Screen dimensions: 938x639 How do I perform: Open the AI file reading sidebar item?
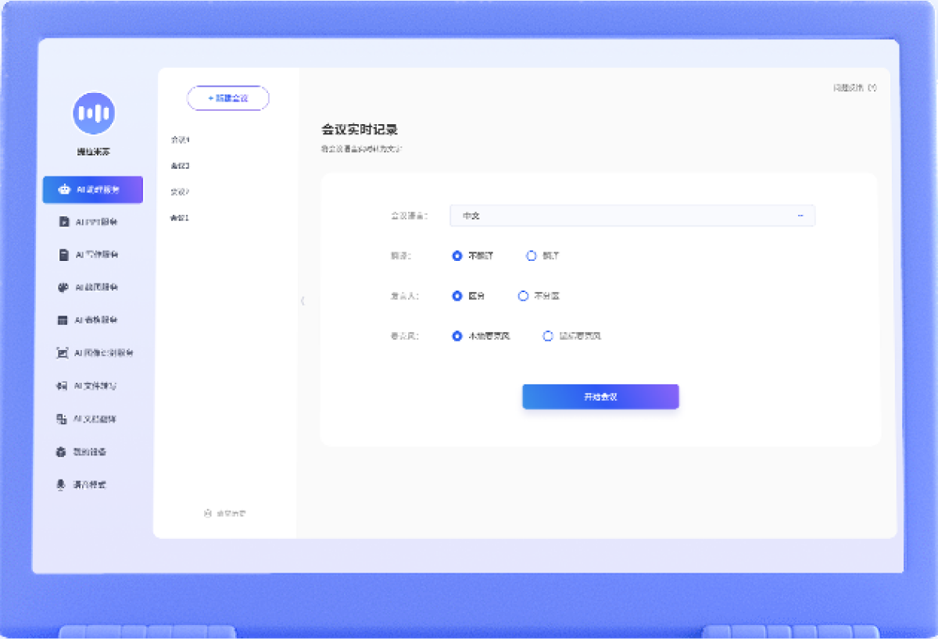tap(88, 386)
